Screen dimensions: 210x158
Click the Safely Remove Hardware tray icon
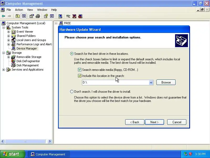pyautogui.click(x=186, y=154)
